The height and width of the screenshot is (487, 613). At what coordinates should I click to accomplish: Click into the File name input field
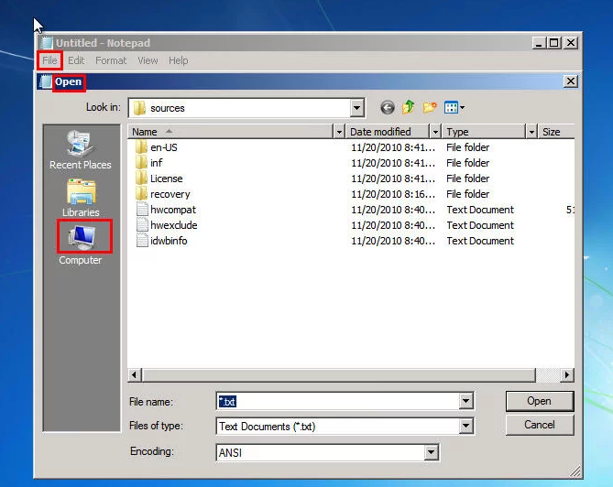coord(338,401)
